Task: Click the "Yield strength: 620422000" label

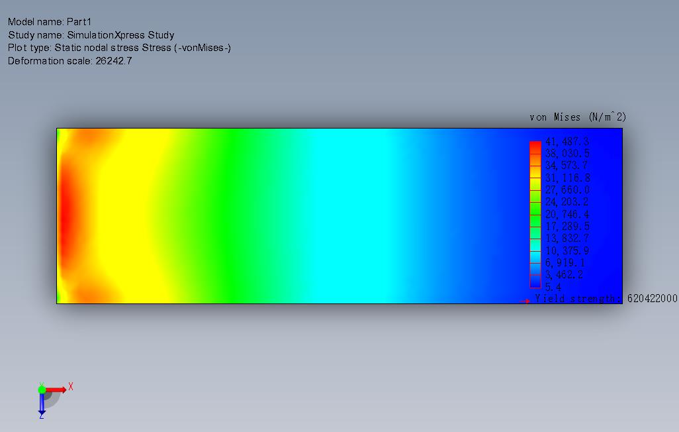Action: click(606, 298)
